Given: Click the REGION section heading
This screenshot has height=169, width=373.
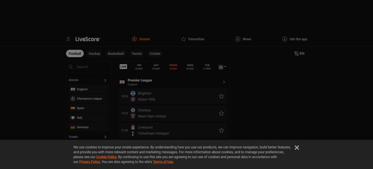Looking at the screenshot, I should [74, 80].
